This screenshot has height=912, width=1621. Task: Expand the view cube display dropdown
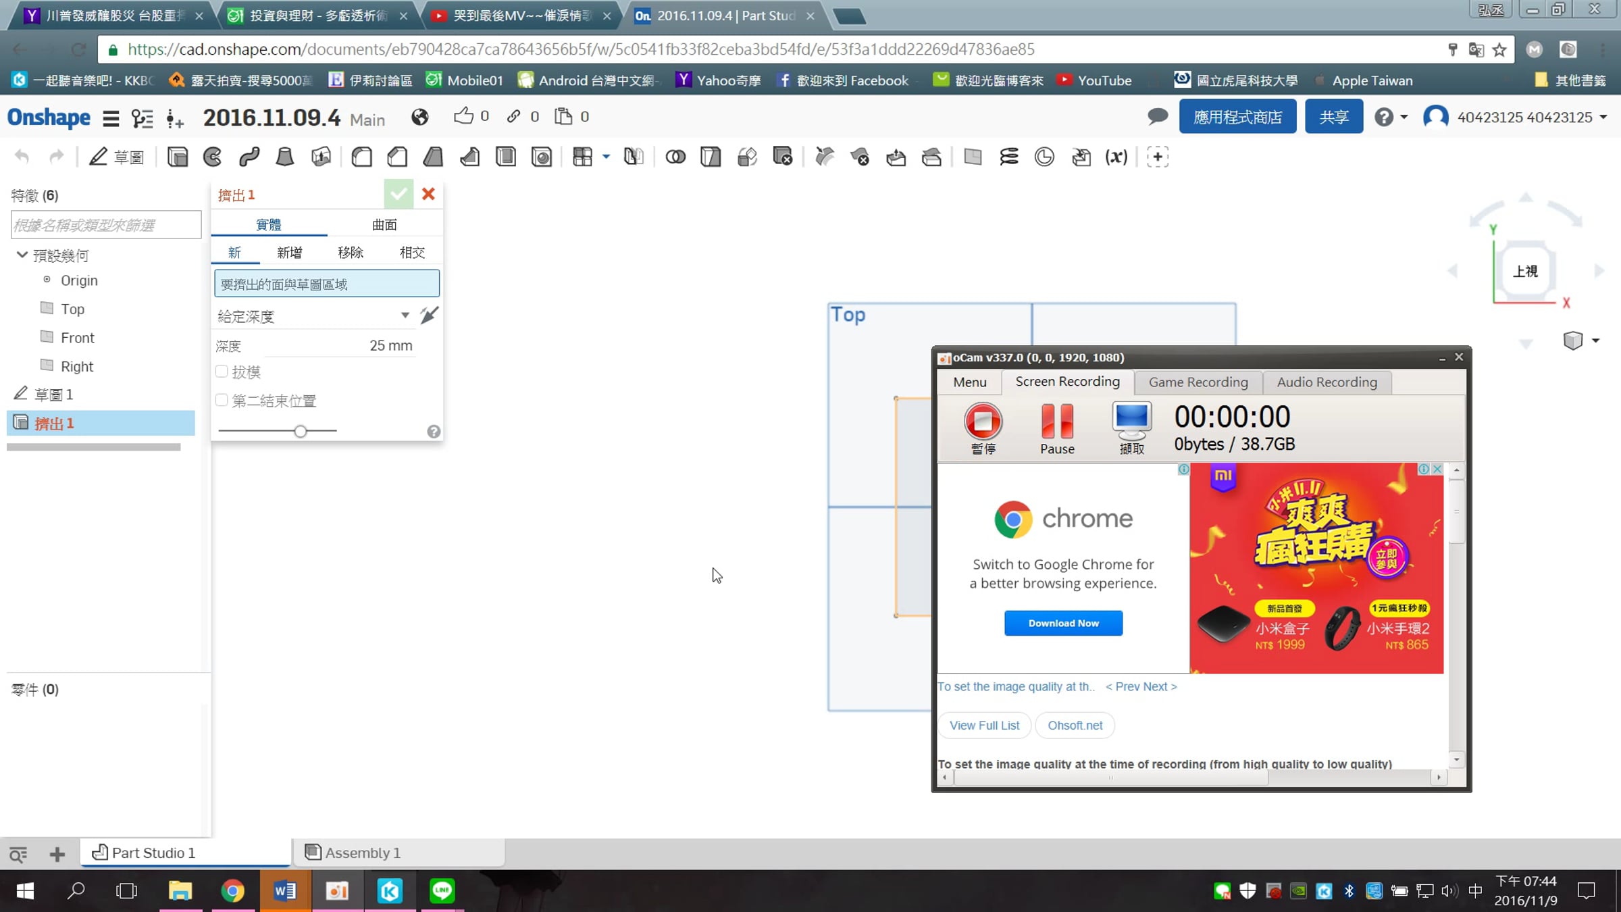tap(1596, 340)
